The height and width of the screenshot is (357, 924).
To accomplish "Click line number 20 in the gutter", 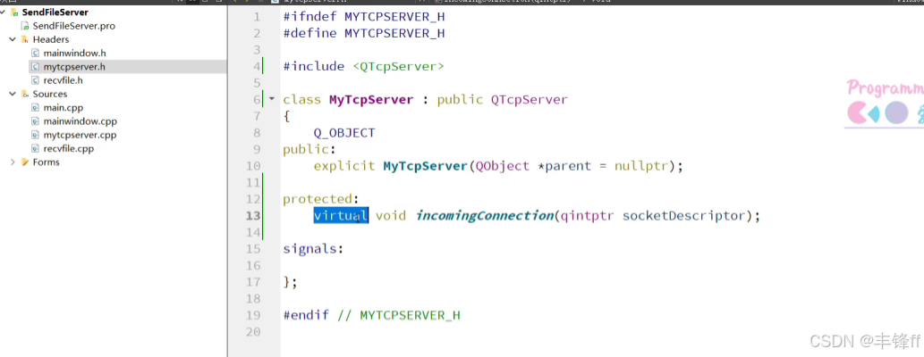I will (x=253, y=332).
